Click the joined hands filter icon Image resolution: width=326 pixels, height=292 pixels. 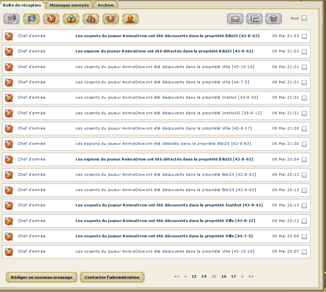[x=111, y=19]
